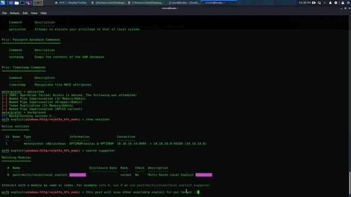The height and width of the screenshot is (197, 351).
Task: Click highlighted 'suggester' in the Name column
Action: 78,175
